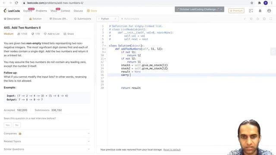Screen dimensions: 276x155
Task: Click the thumbs up icon with 1743 likes
Action: click(19, 34)
